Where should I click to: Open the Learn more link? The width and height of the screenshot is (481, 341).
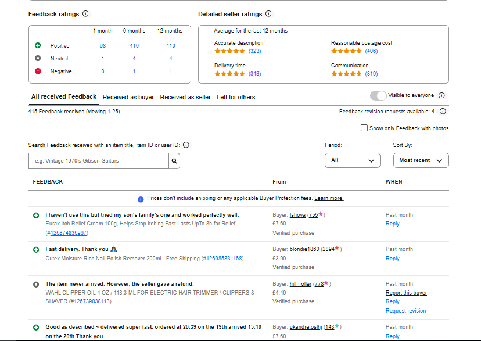pyautogui.click(x=329, y=198)
